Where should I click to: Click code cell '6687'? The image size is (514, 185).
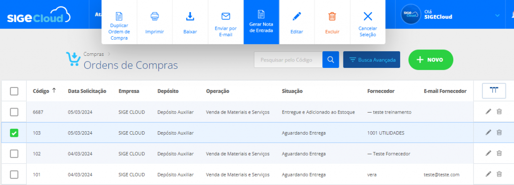click(38, 112)
